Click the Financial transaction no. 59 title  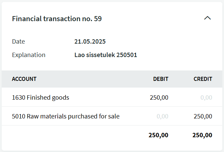point(57,18)
